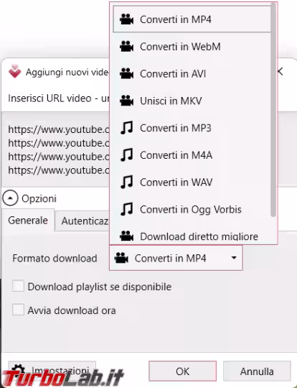Select Converti in MP4 in the dropdown list
Screen dimensions: 297x388
click(192, 19)
